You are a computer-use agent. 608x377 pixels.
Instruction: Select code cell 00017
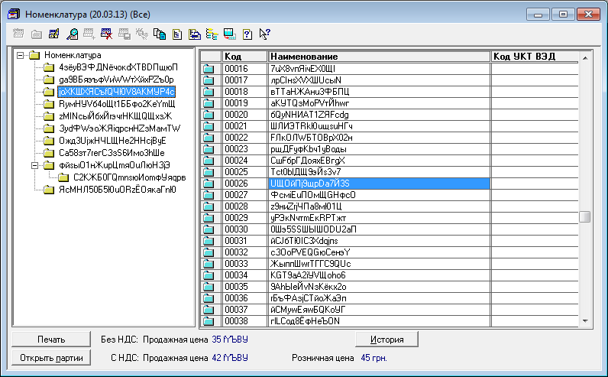click(x=244, y=80)
